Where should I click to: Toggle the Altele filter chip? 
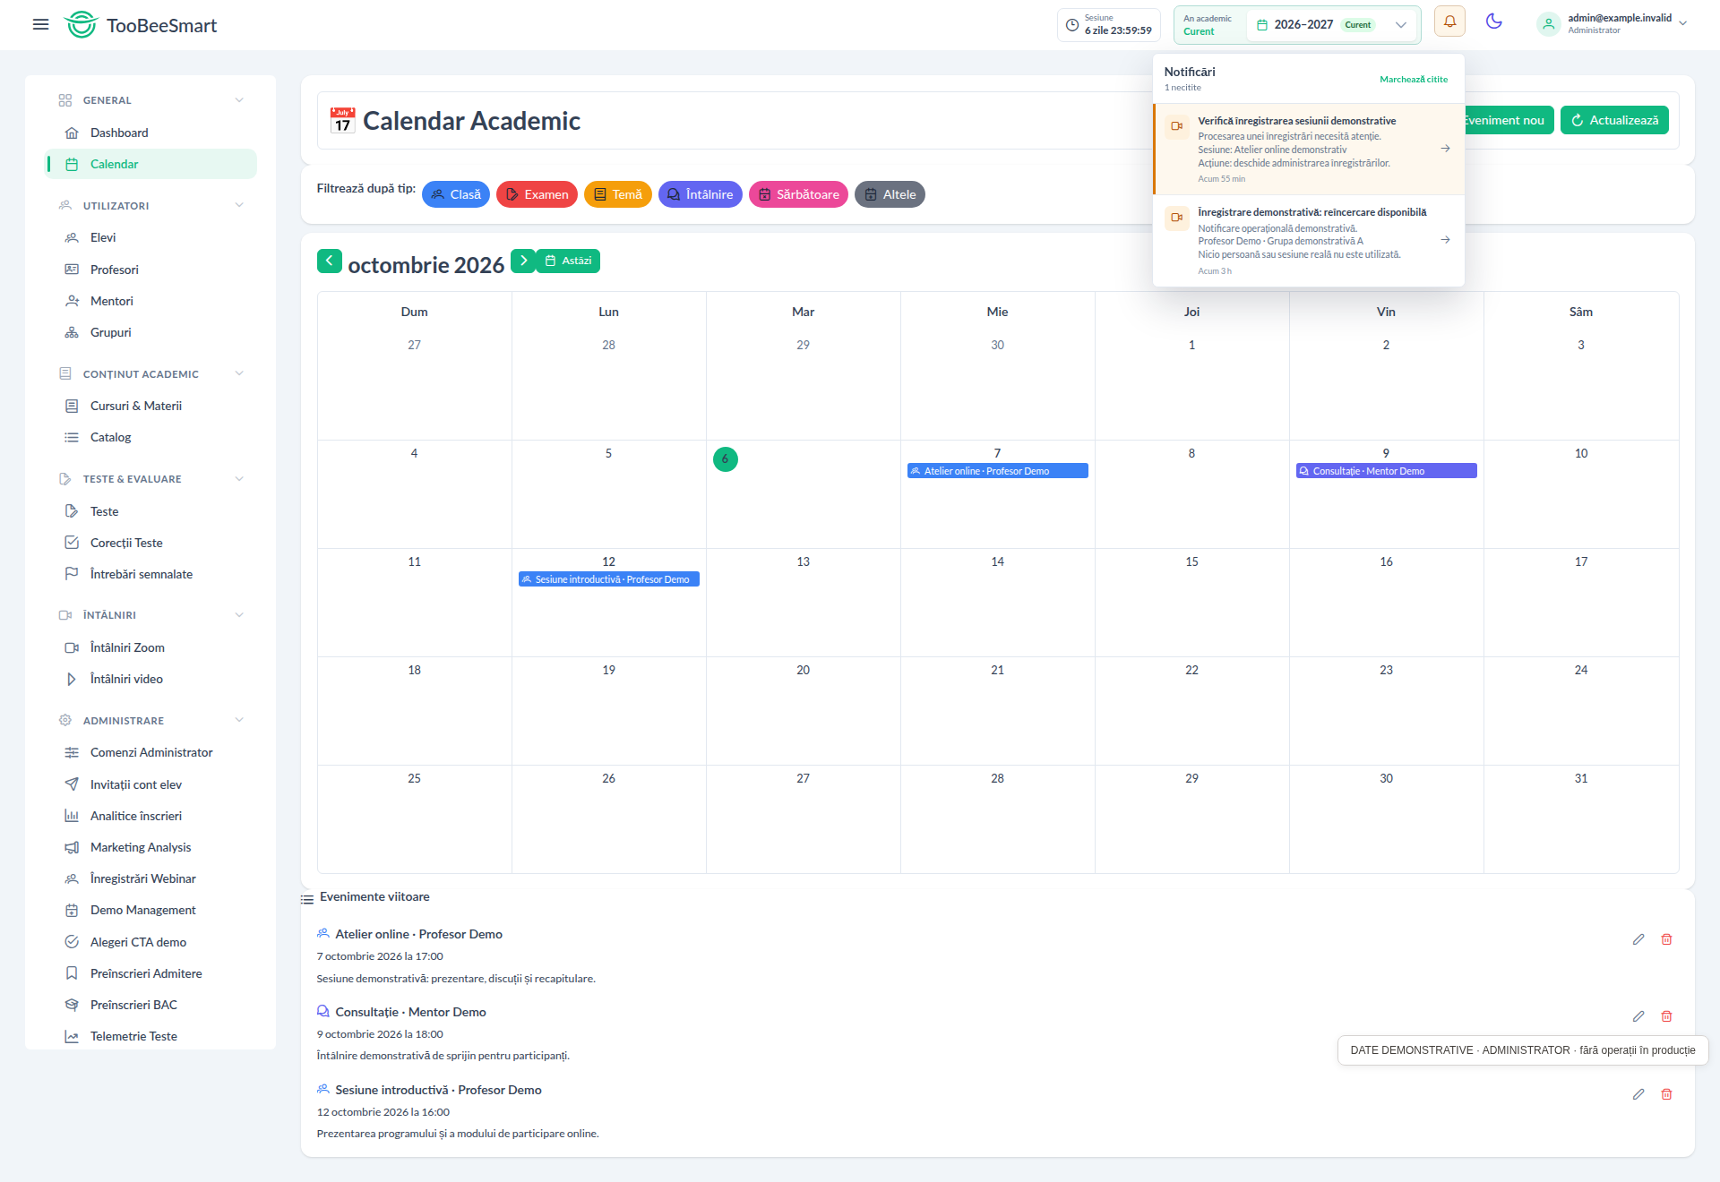pos(890,194)
